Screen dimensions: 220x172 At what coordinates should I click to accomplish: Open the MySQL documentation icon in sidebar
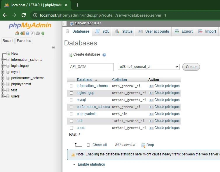(x=33, y=33)
